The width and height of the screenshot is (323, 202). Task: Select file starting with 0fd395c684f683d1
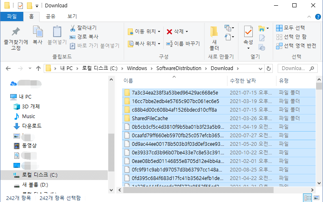[x=219, y=178]
